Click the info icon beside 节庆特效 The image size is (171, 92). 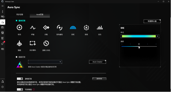click(x=34, y=89)
